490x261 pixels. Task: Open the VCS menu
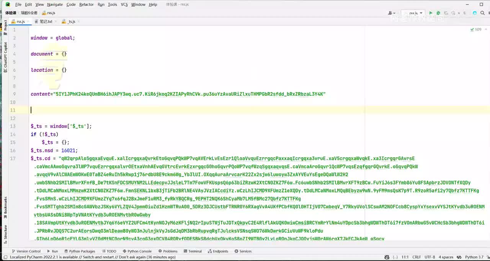pos(124,5)
